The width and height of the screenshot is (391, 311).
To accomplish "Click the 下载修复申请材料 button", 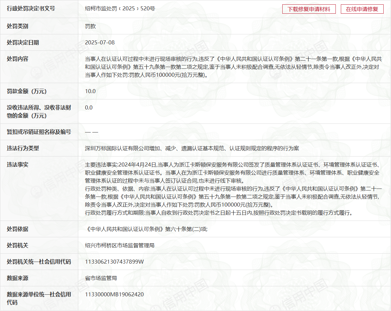I will tap(309, 9).
